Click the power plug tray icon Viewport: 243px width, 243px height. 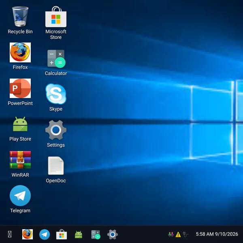tap(185, 234)
